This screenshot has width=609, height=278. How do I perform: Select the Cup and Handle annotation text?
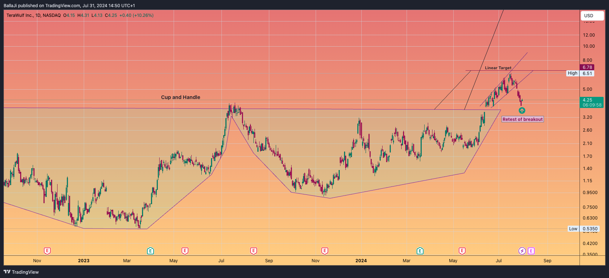point(180,97)
